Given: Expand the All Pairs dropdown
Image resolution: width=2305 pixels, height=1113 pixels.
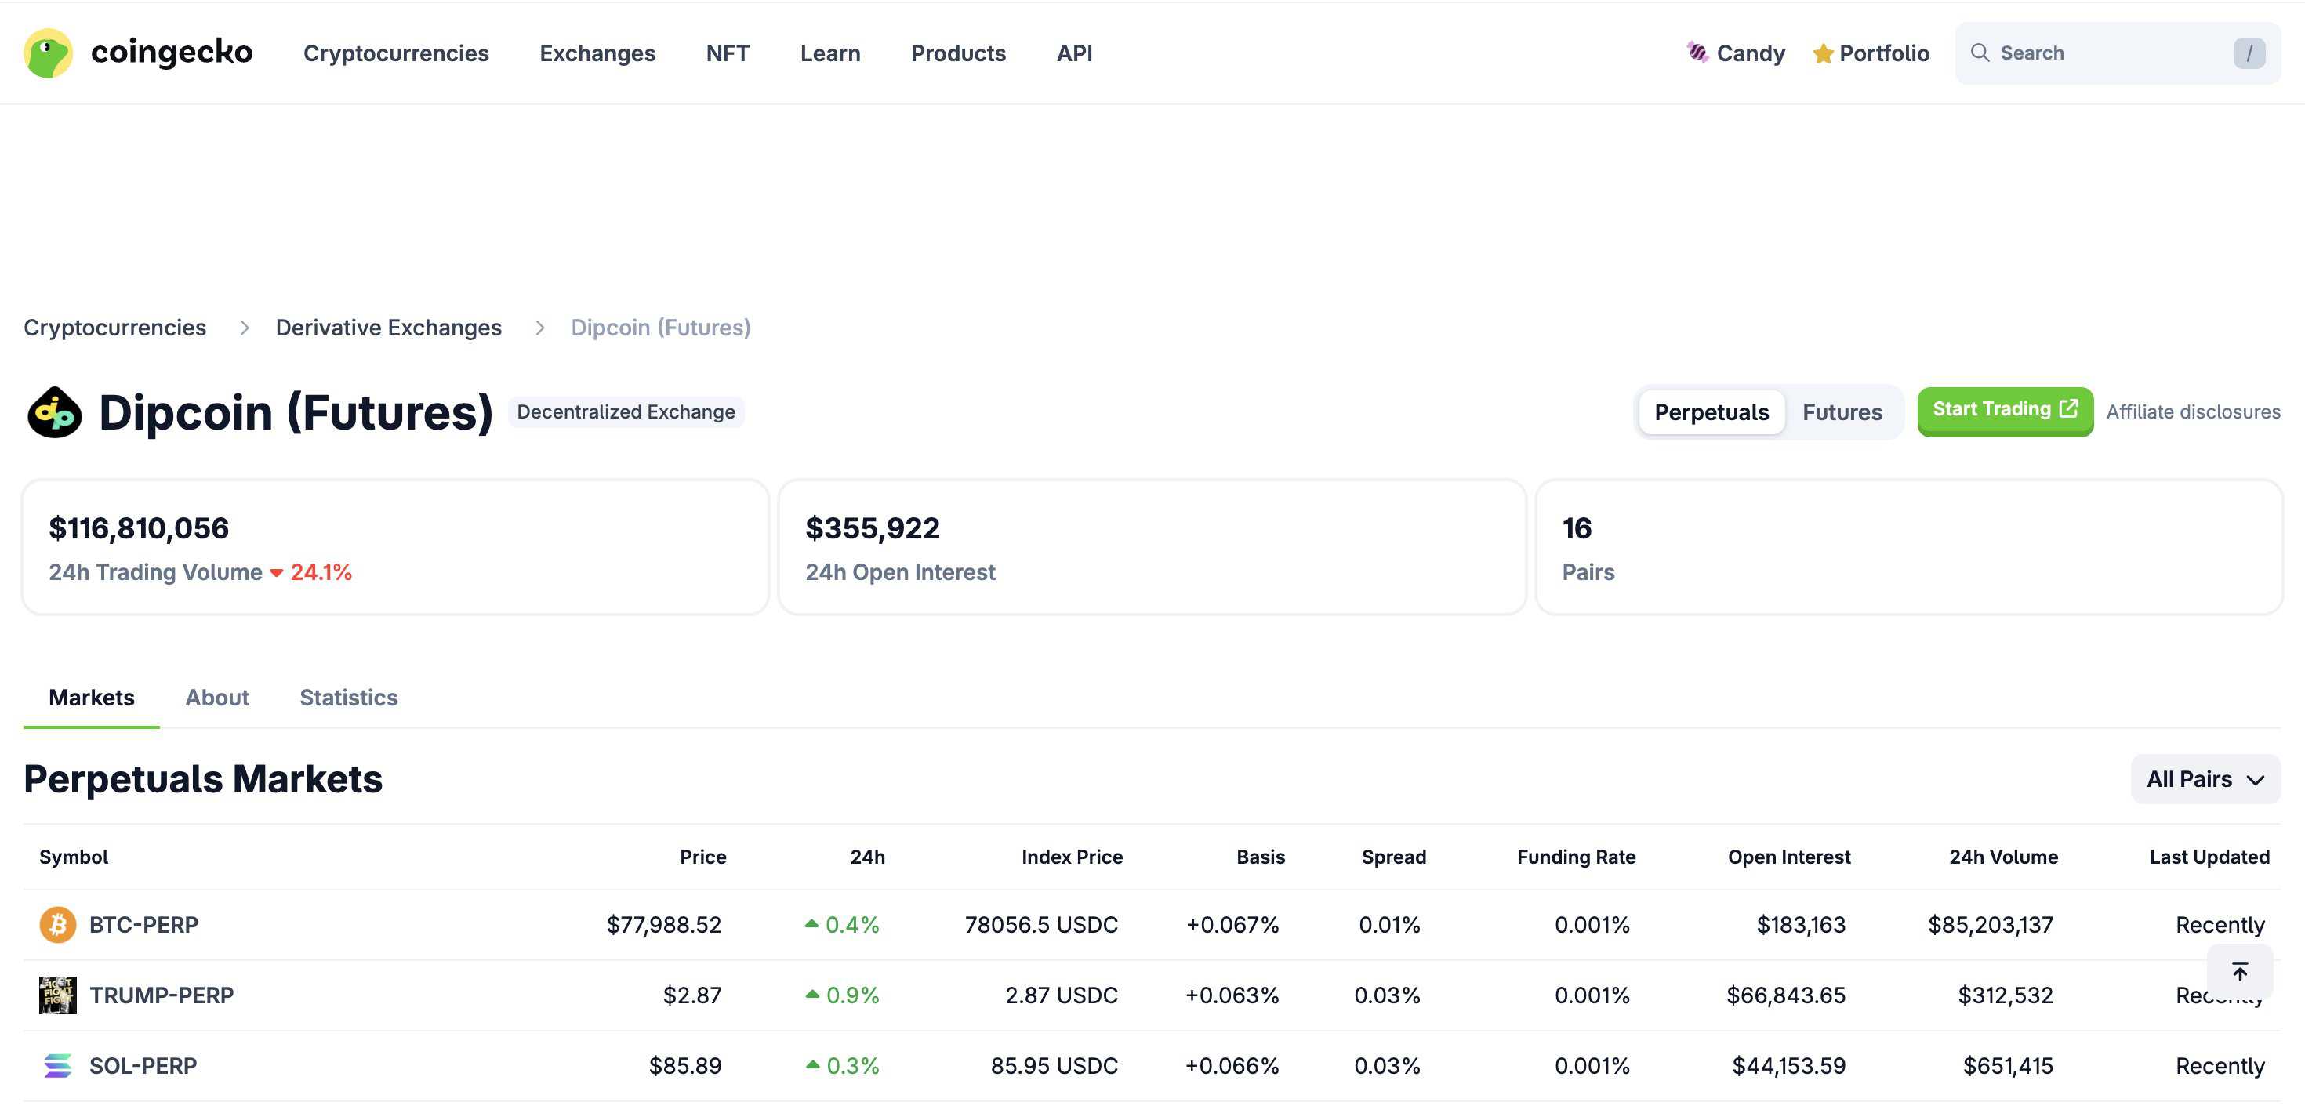Looking at the screenshot, I should click(2205, 779).
